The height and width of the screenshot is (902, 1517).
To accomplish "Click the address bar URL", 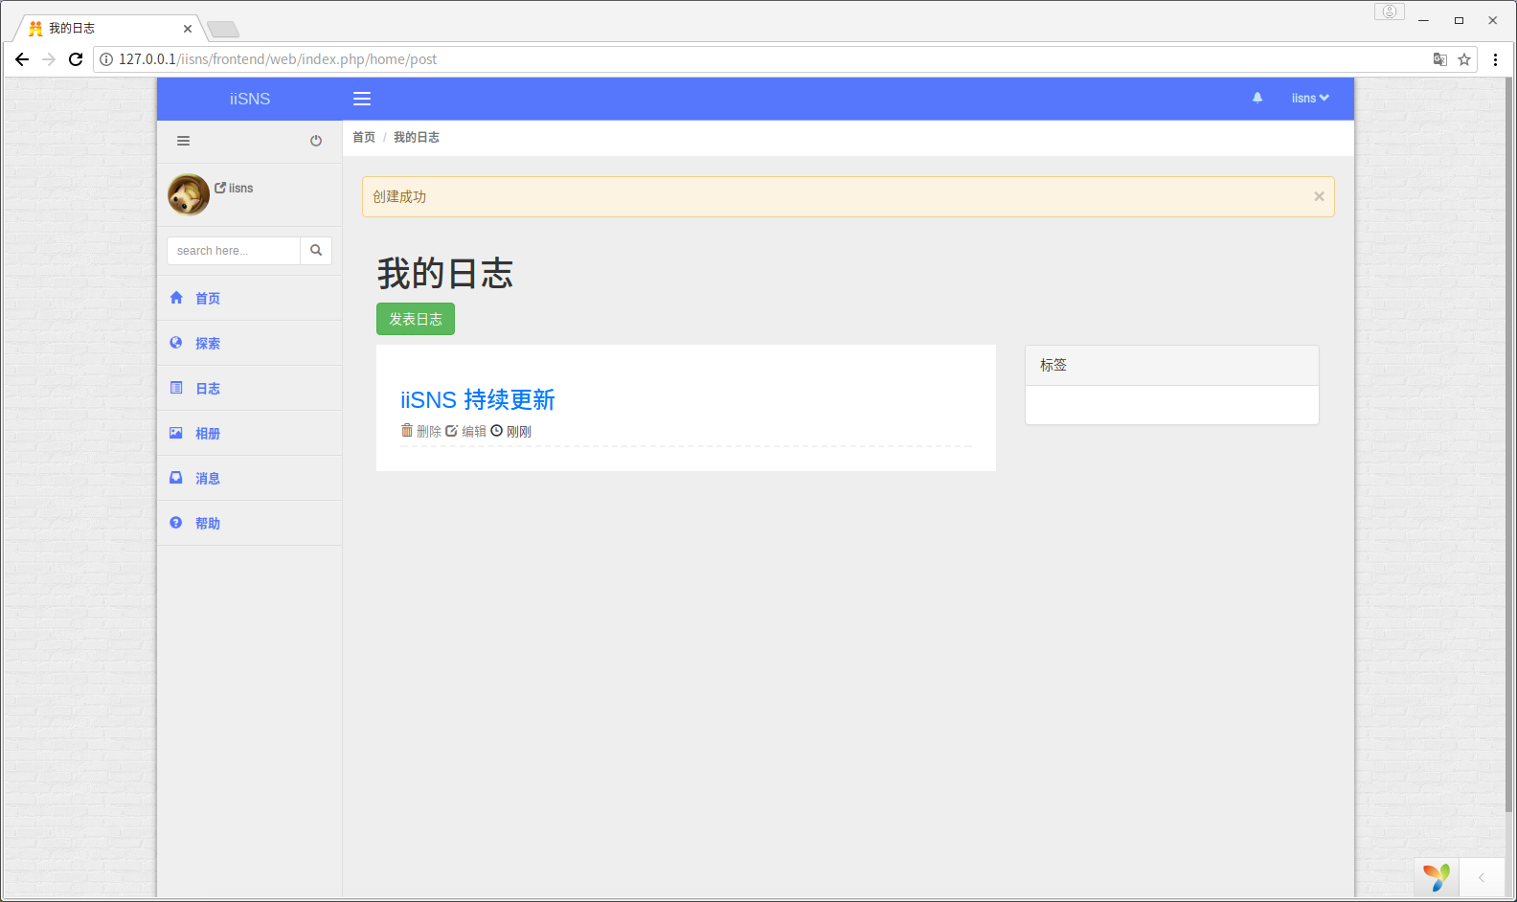I will click(278, 59).
